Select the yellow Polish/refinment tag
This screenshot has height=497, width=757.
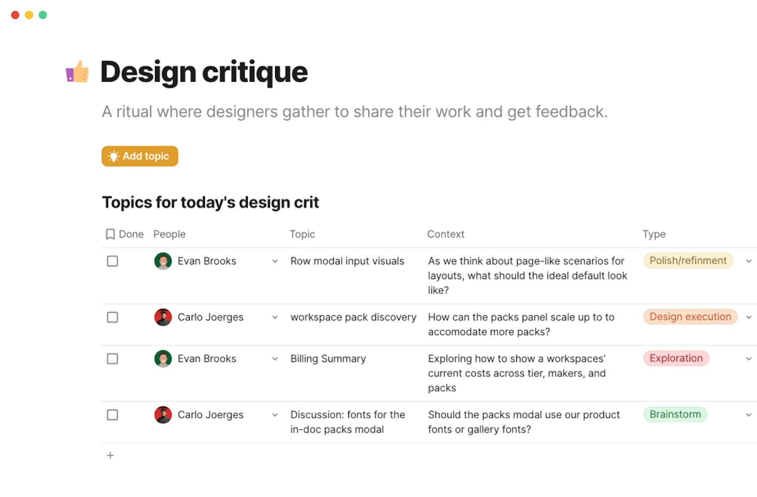point(688,261)
